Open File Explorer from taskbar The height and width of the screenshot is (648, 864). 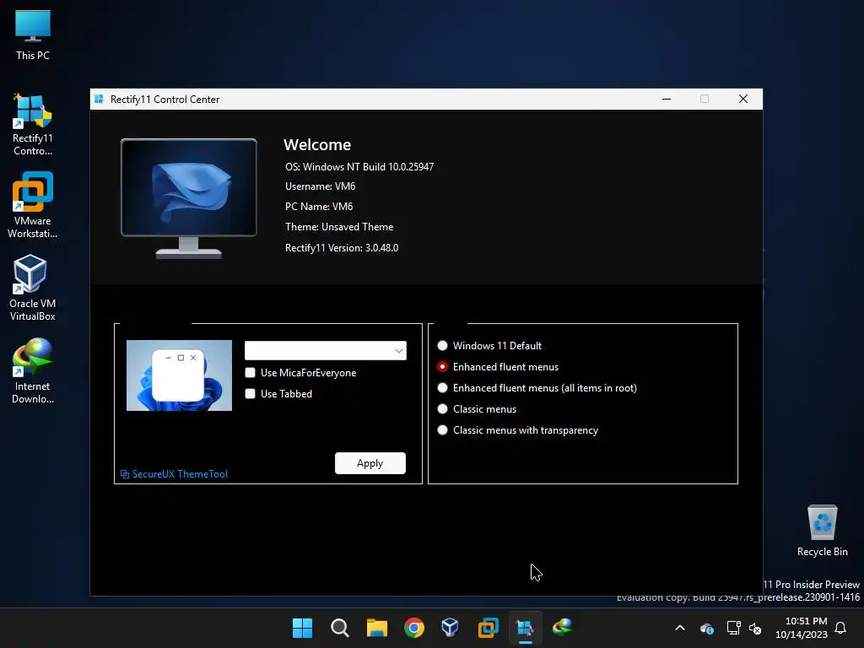click(377, 628)
